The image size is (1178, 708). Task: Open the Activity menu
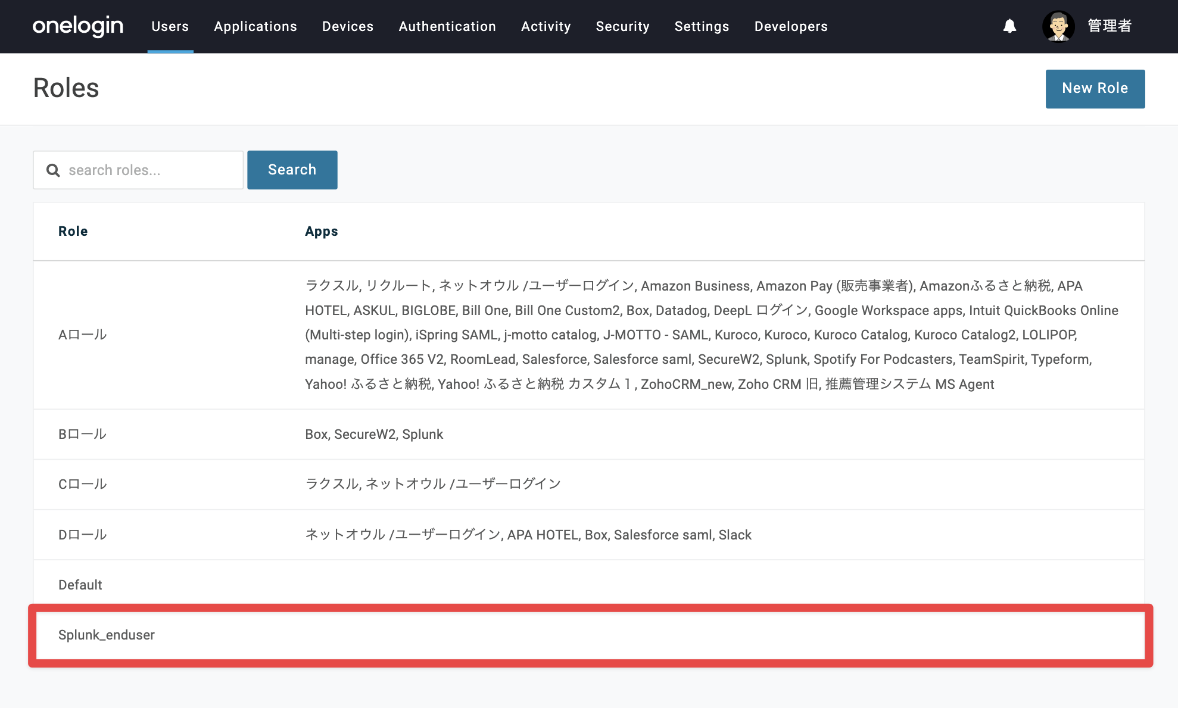pyautogui.click(x=546, y=26)
